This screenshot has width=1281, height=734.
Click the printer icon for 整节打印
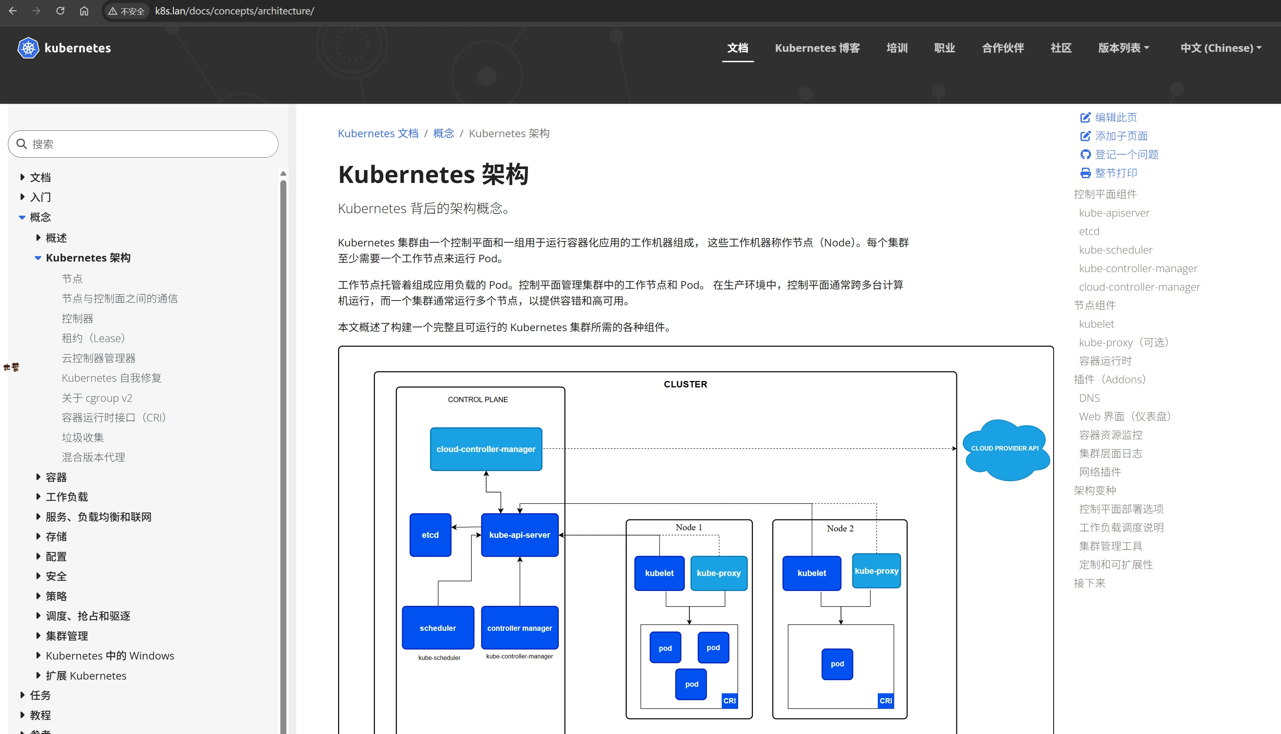1085,173
